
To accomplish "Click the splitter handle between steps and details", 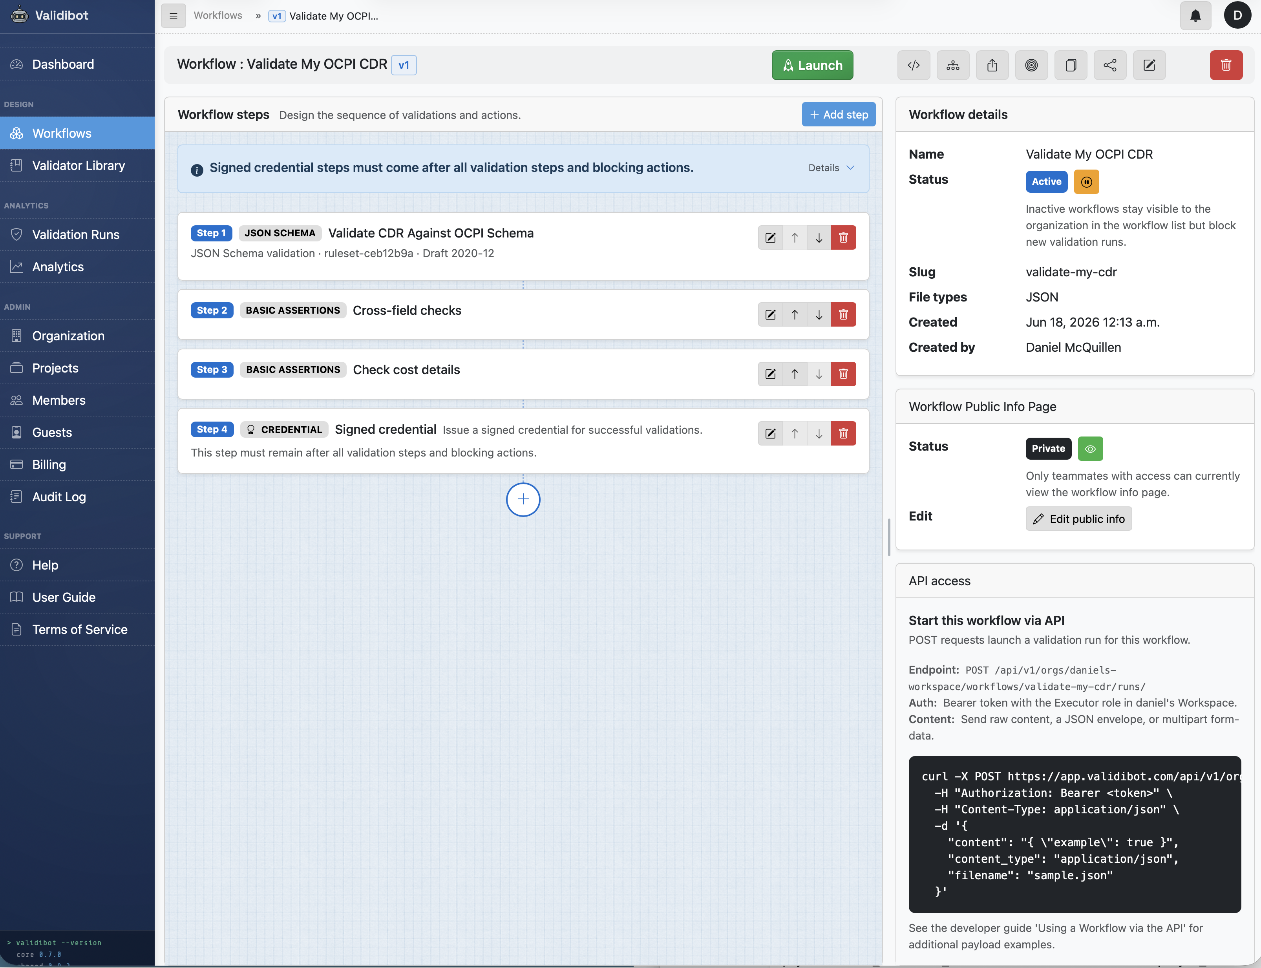I will click(x=889, y=537).
